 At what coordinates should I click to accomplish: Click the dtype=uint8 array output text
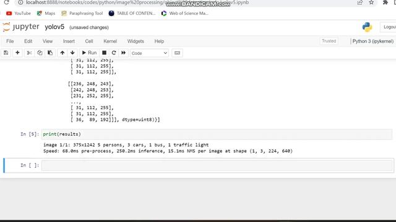[141, 120]
